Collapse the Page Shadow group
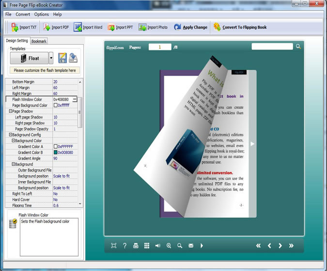Screen dimensions: 327x271 coord(11,111)
